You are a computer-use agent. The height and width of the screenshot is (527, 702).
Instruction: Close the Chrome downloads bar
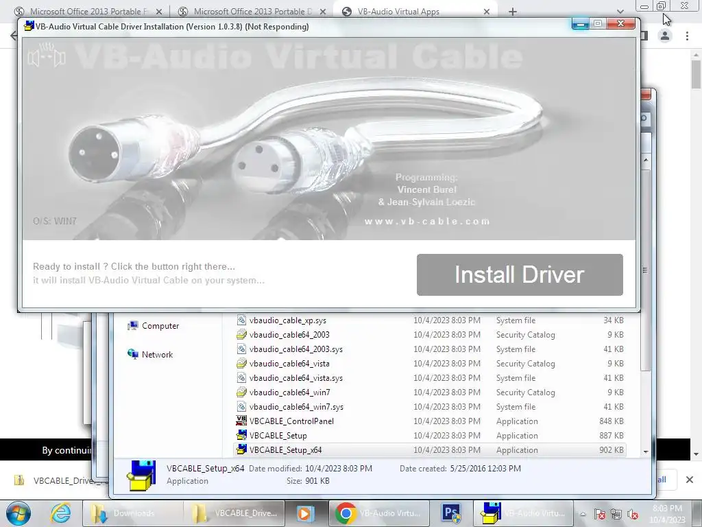point(690,480)
